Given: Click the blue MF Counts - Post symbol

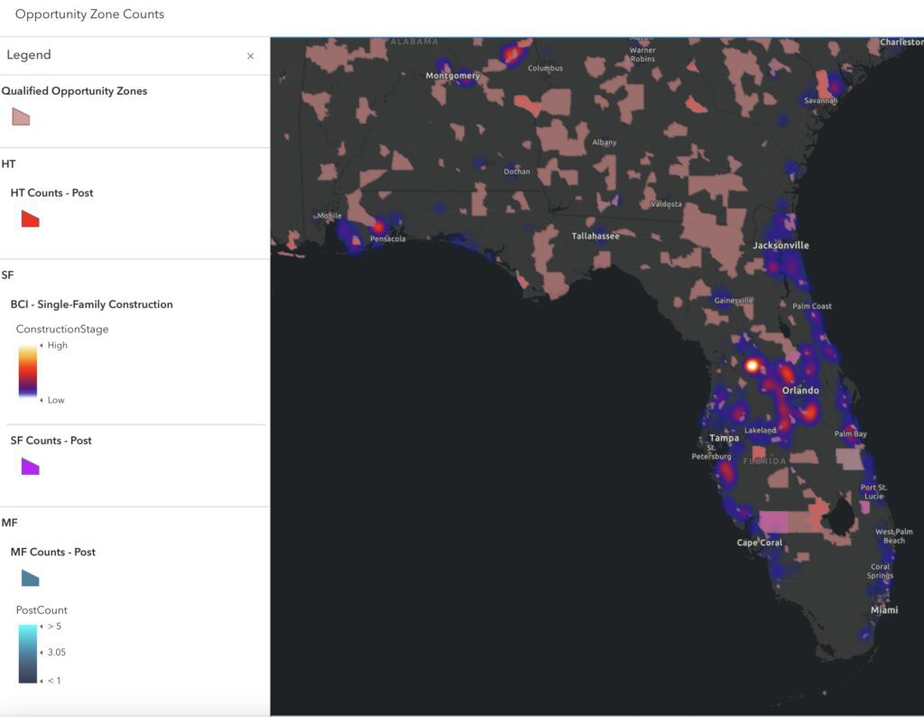Looking at the screenshot, I should coord(30,578).
